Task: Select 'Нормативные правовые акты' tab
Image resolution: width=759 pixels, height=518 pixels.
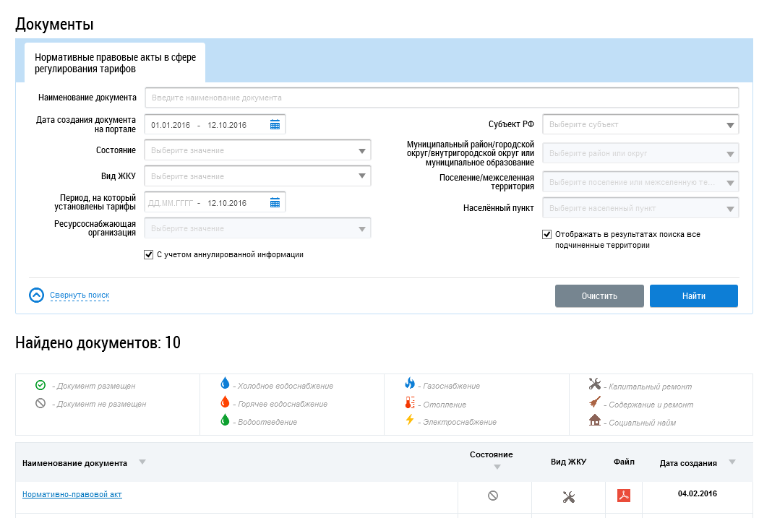Action: (x=115, y=63)
